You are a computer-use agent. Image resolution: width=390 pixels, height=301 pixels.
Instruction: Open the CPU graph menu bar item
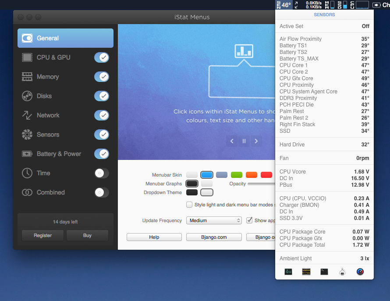(359, 5)
